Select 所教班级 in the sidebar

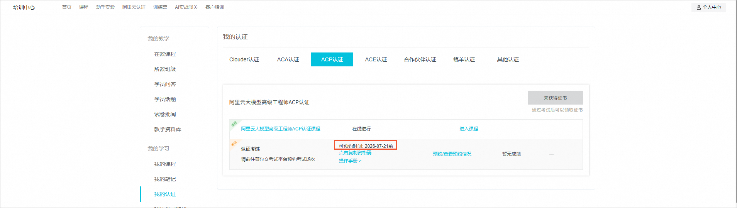coord(165,69)
